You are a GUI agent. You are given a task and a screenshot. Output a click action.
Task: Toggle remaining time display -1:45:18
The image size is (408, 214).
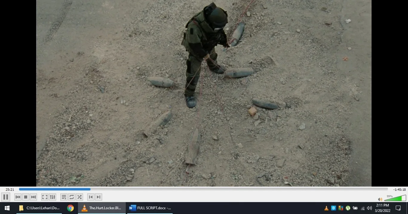[399, 190]
